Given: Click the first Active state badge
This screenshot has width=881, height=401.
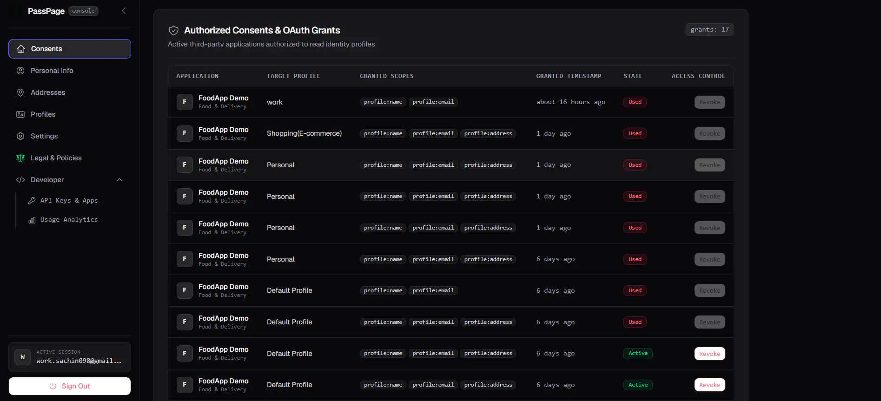Looking at the screenshot, I should point(638,354).
